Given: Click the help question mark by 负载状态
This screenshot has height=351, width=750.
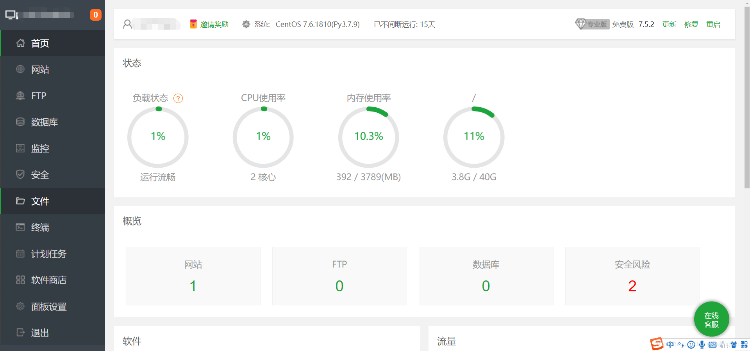Looking at the screenshot, I should 178,98.
